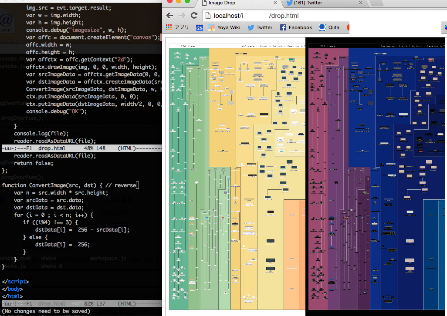Close the Image Drop tab
Image resolution: width=447 pixels, height=316 pixels.
point(275,3)
